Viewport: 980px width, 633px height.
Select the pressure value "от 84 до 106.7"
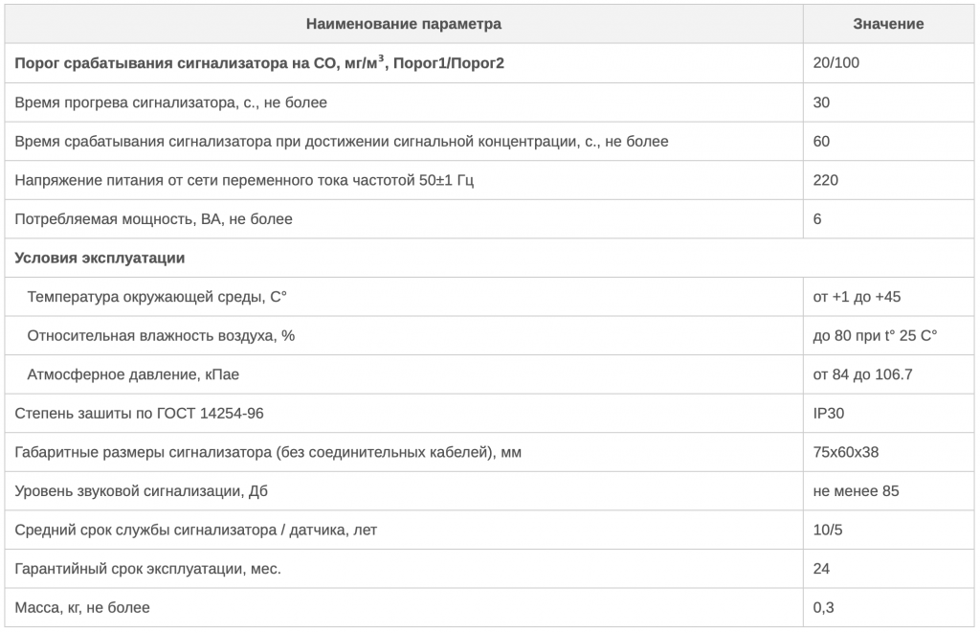862,374
